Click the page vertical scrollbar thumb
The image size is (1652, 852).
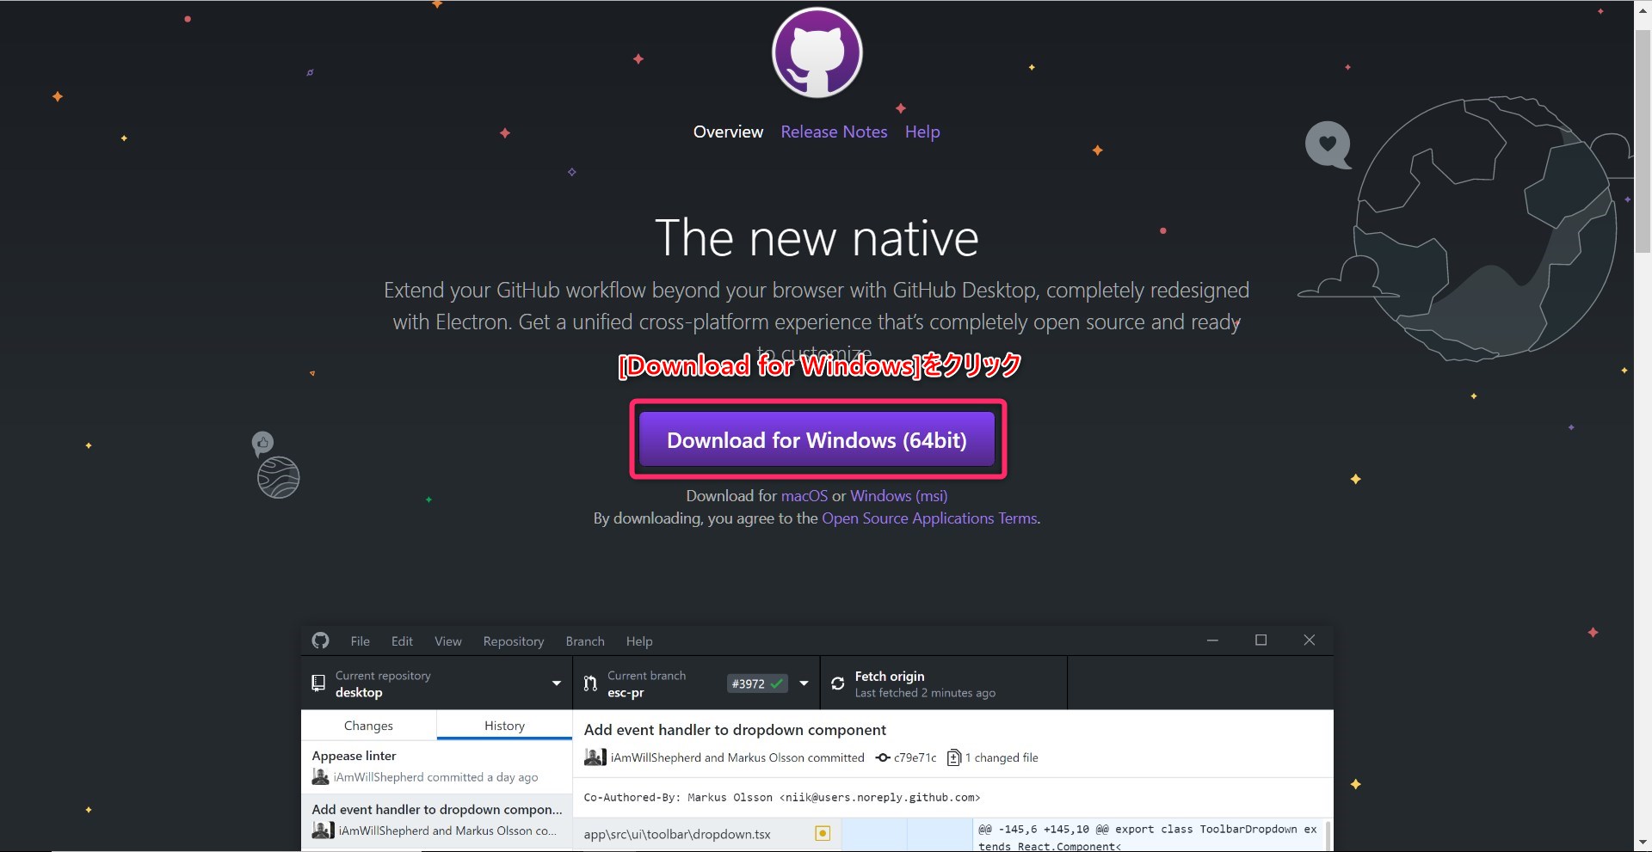[x=1643, y=142]
